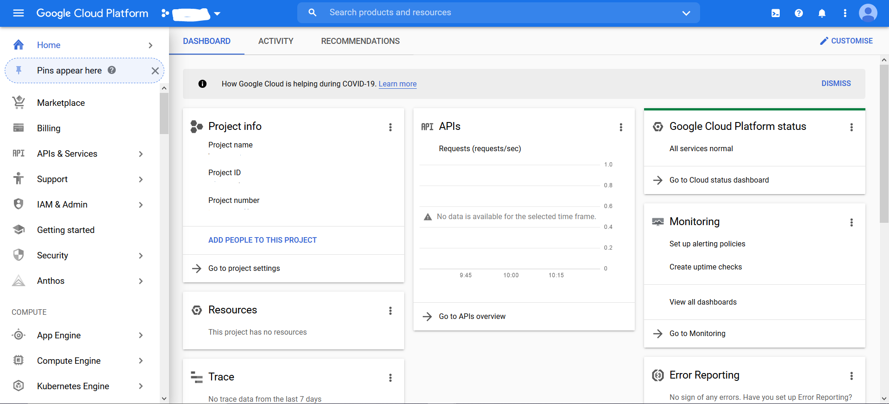Switch to the Recommendations tab

tap(360, 41)
